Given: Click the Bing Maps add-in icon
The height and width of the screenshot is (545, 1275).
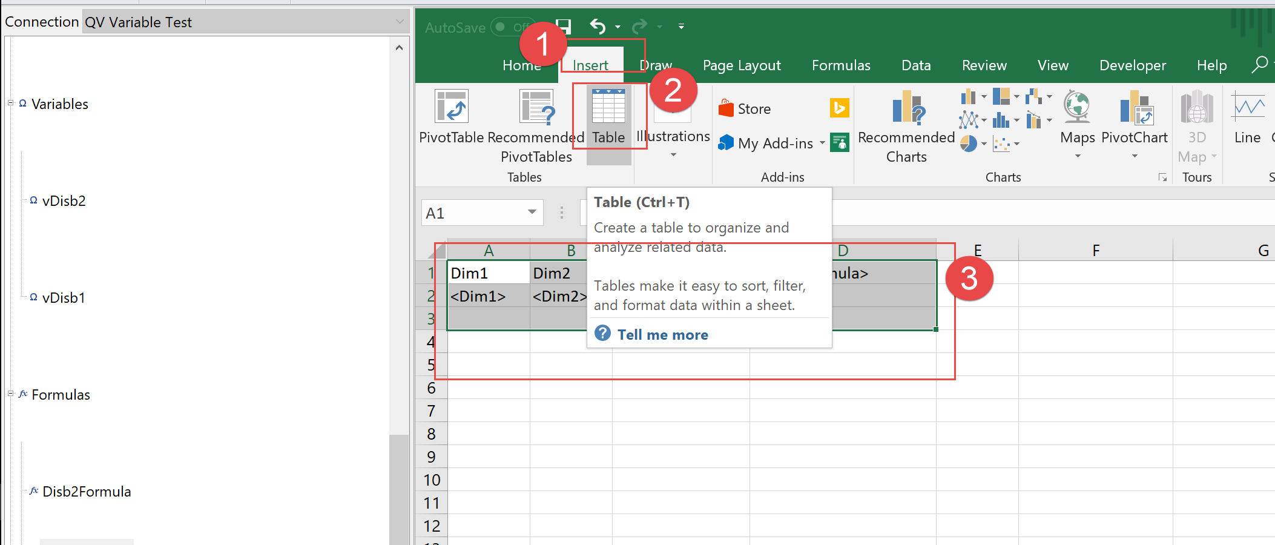Looking at the screenshot, I should tap(839, 108).
